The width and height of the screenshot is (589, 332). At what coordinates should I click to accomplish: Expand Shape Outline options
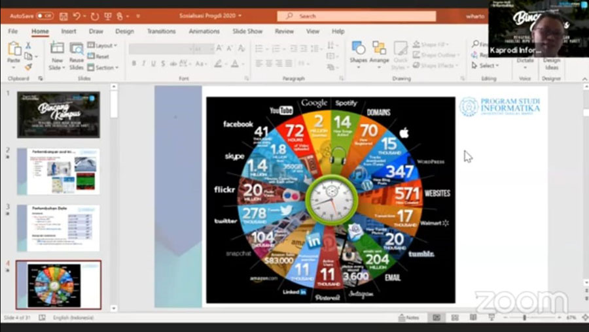coord(436,55)
